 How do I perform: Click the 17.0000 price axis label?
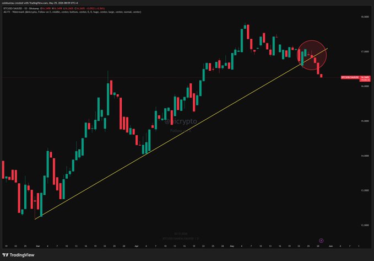(x=365, y=51)
